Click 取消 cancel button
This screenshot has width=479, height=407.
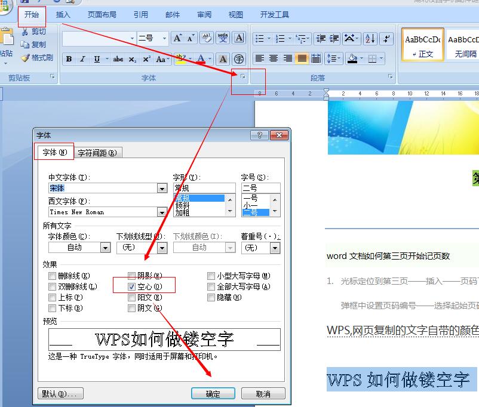coord(263,394)
